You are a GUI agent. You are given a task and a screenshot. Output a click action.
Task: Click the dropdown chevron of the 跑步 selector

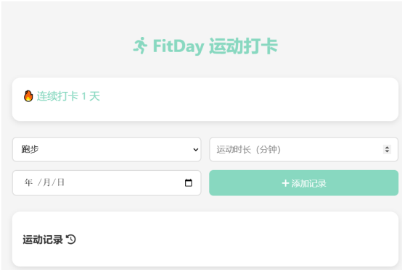click(x=196, y=150)
